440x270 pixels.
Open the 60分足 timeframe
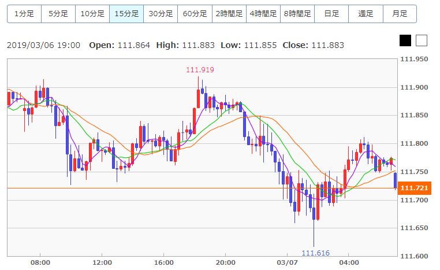coord(195,13)
